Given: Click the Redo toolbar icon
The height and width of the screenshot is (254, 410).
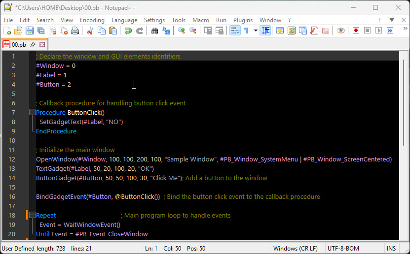Looking at the screenshot, I should pos(140,31).
